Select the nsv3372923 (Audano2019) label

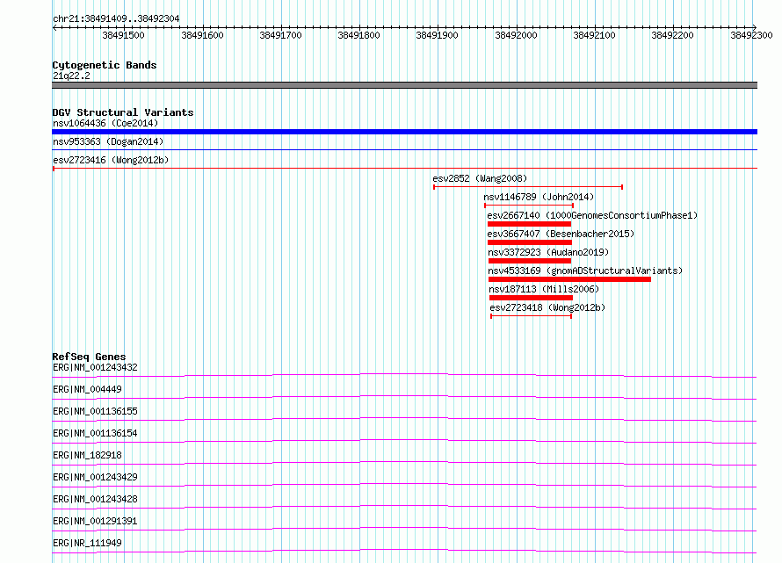(x=548, y=252)
